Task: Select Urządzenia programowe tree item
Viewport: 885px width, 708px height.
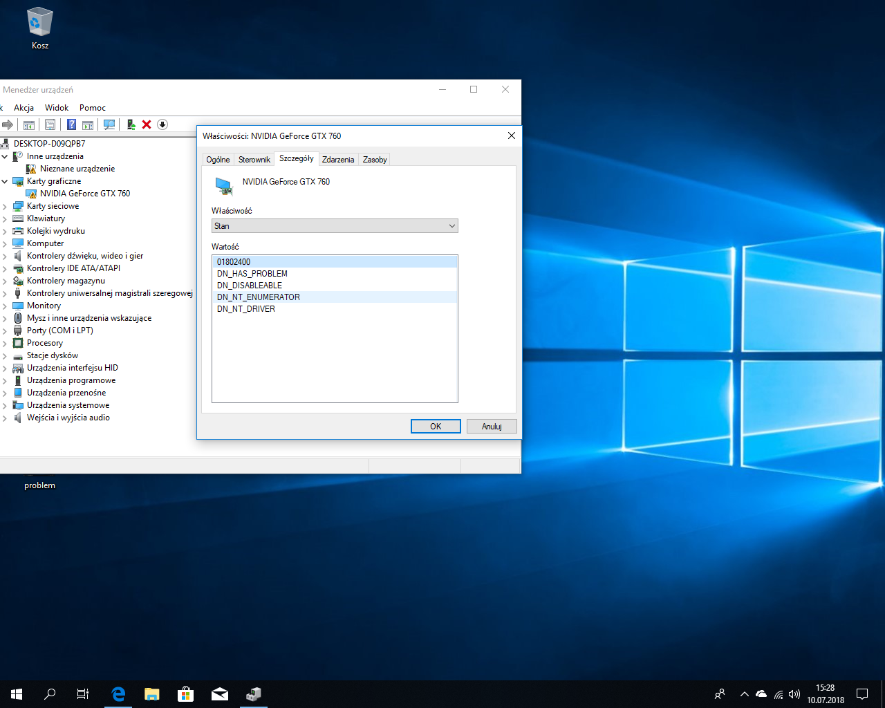Action: 71,380
